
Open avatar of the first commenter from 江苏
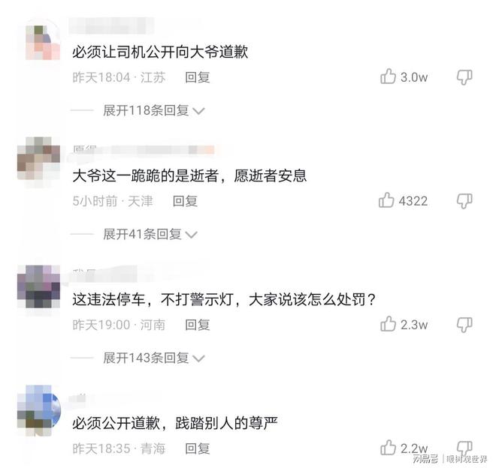tap(43, 43)
